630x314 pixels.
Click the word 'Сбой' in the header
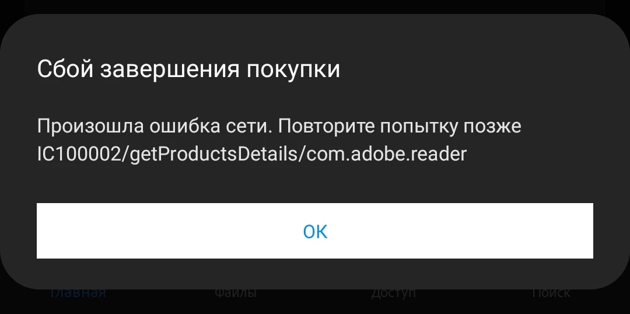tap(65, 69)
